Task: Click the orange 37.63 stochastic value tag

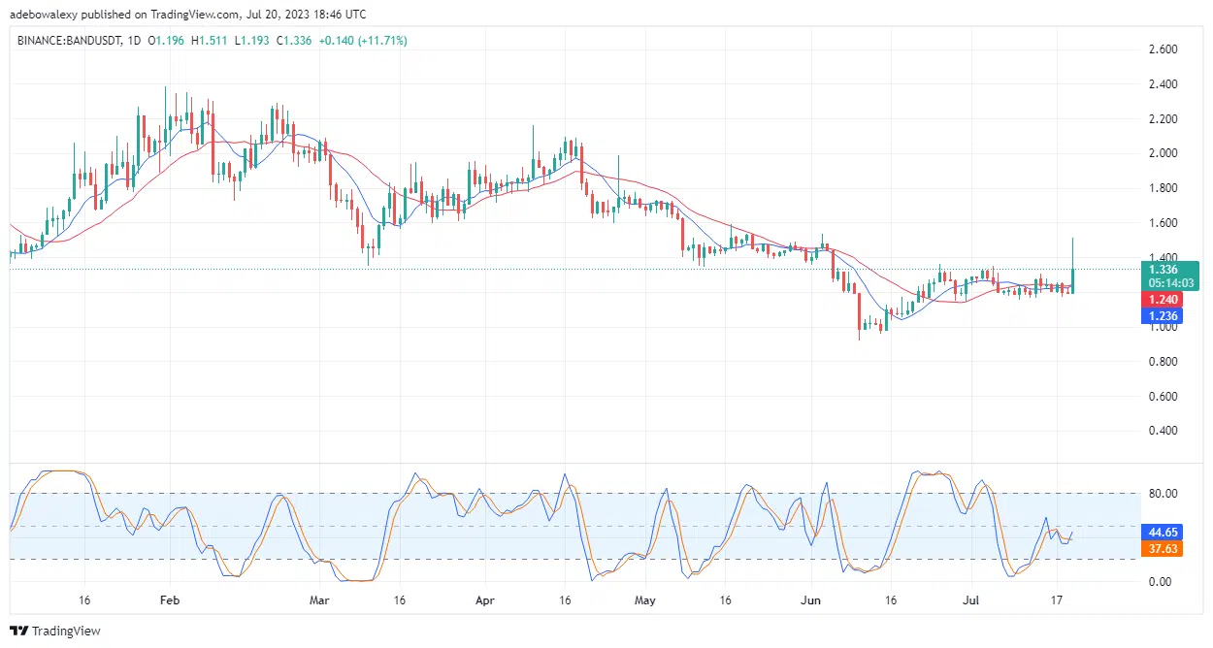Action: 1163,549
